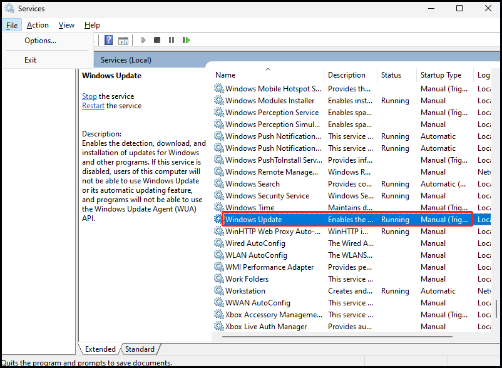The width and height of the screenshot is (502, 368).
Task: Click the Start Service play icon
Action: click(143, 40)
